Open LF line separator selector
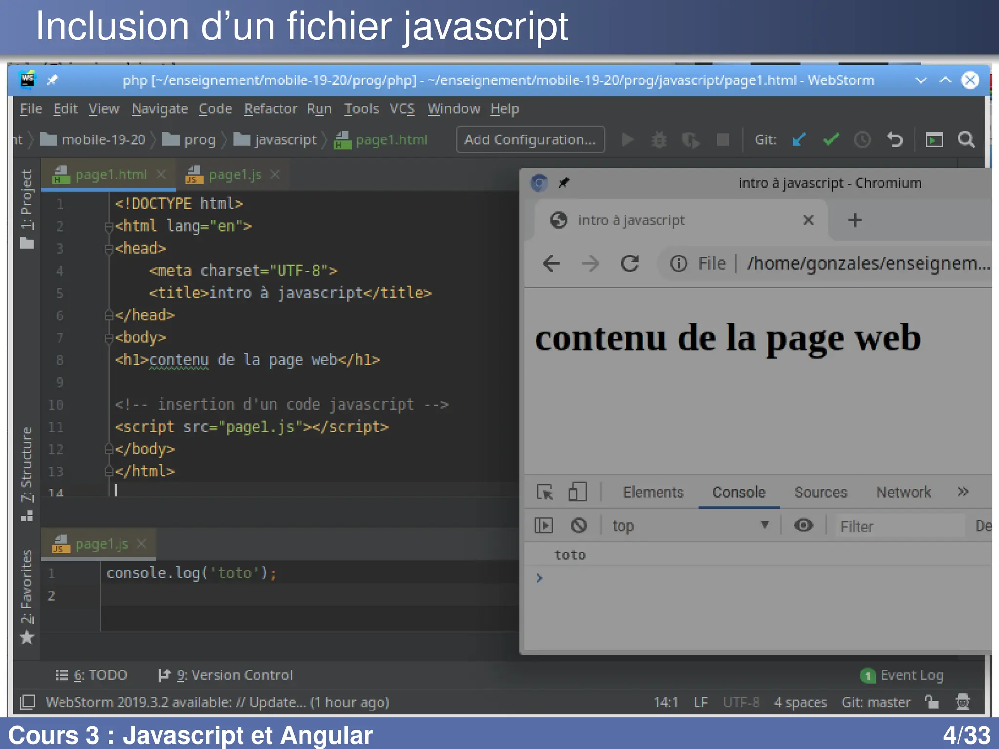Image resolution: width=999 pixels, height=749 pixels. click(x=700, y=702)
